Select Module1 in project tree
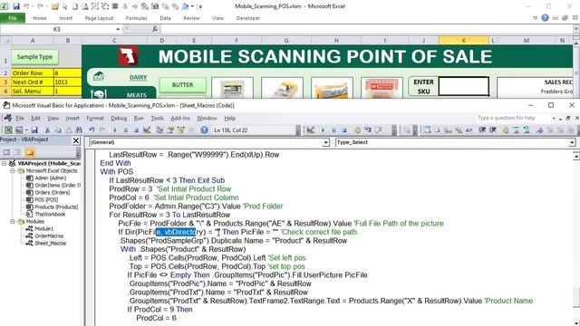 [x=43, y=229]
